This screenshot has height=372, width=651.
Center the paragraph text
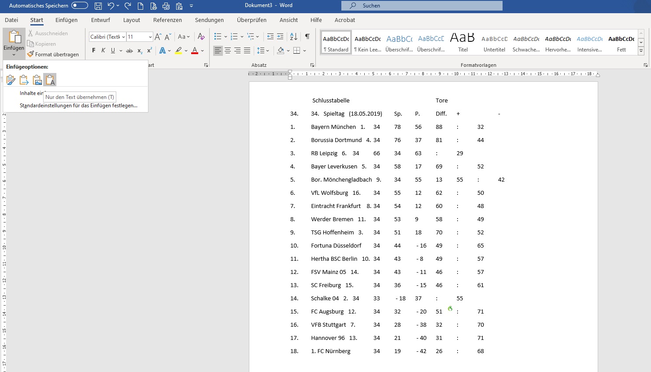point(228,51)
